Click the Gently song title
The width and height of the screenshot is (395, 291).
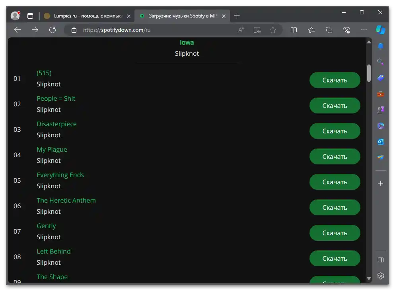pos(47,226)
